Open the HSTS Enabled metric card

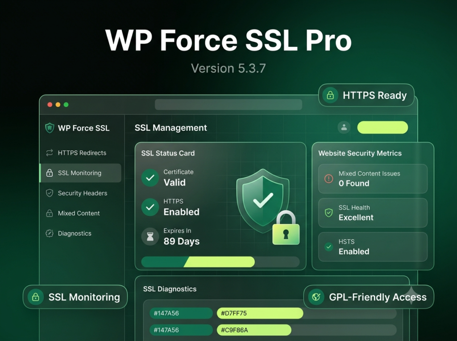(x=373, y=247)
